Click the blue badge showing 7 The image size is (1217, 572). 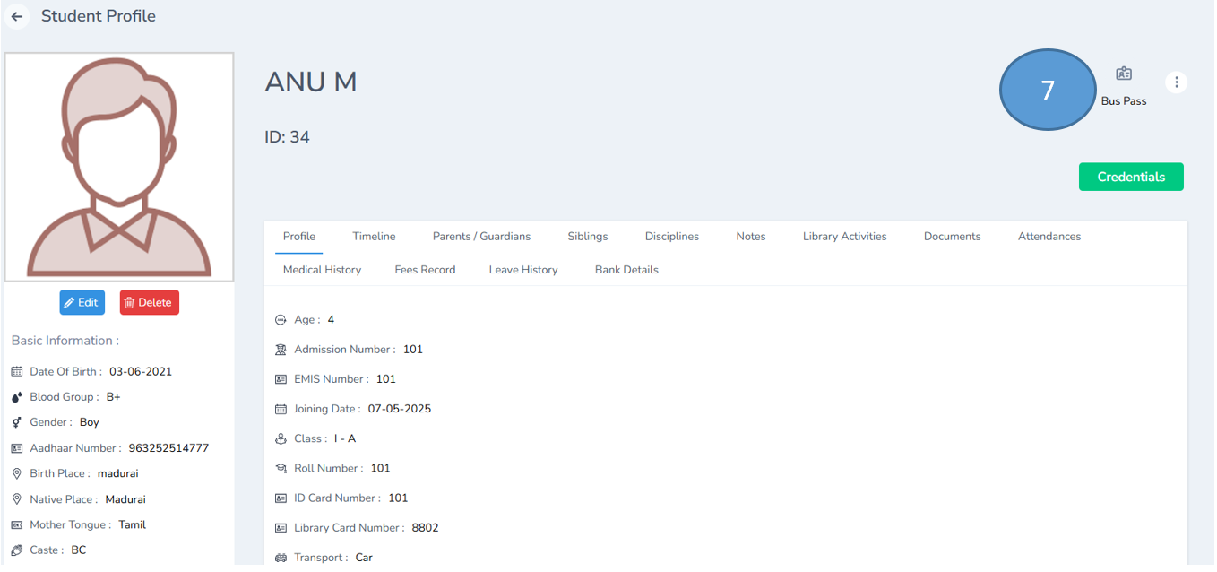click(x=1047, y=90)
